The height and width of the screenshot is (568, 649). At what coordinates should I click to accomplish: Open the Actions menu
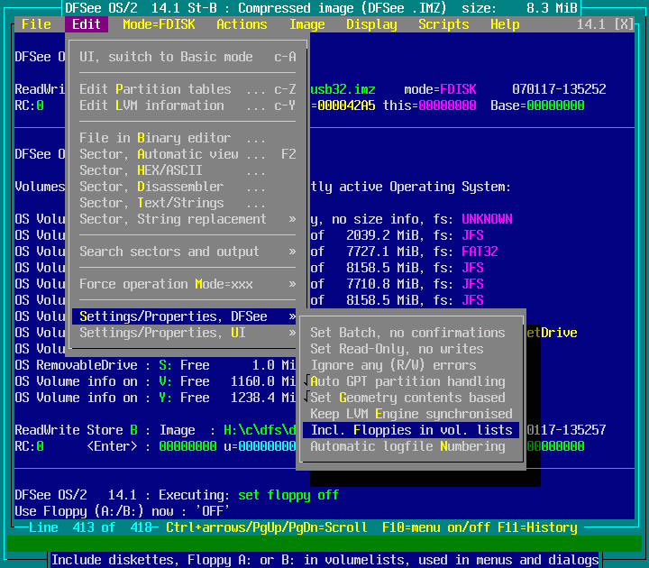[x=242, y=24]
